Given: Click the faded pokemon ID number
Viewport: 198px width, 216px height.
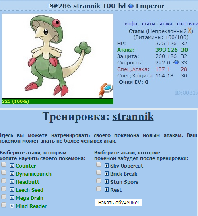Looking at the screenshot, I should click(x=186, y=93).
